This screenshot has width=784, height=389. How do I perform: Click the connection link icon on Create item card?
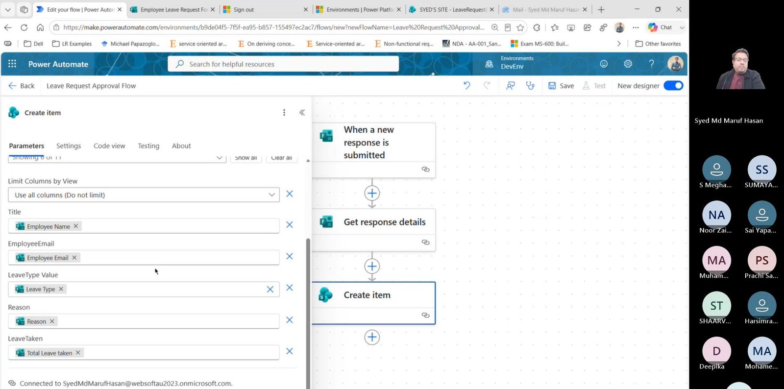click(x=426, y=315)
